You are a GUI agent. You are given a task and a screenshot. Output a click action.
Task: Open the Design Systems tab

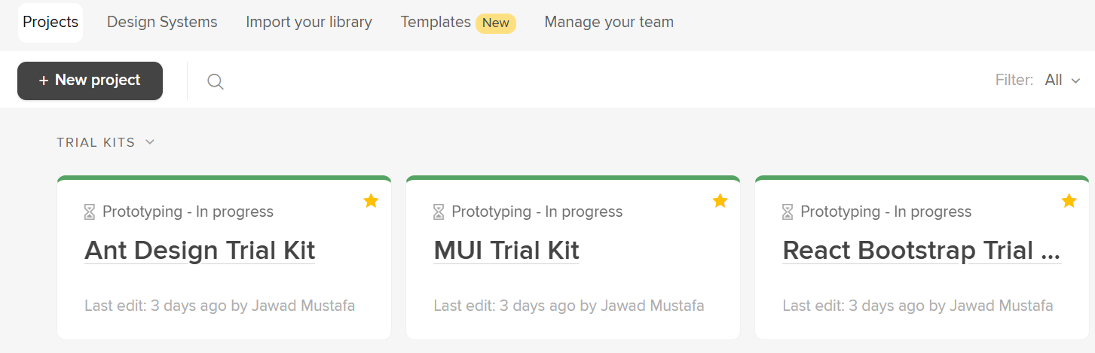[x=162, y=23]
